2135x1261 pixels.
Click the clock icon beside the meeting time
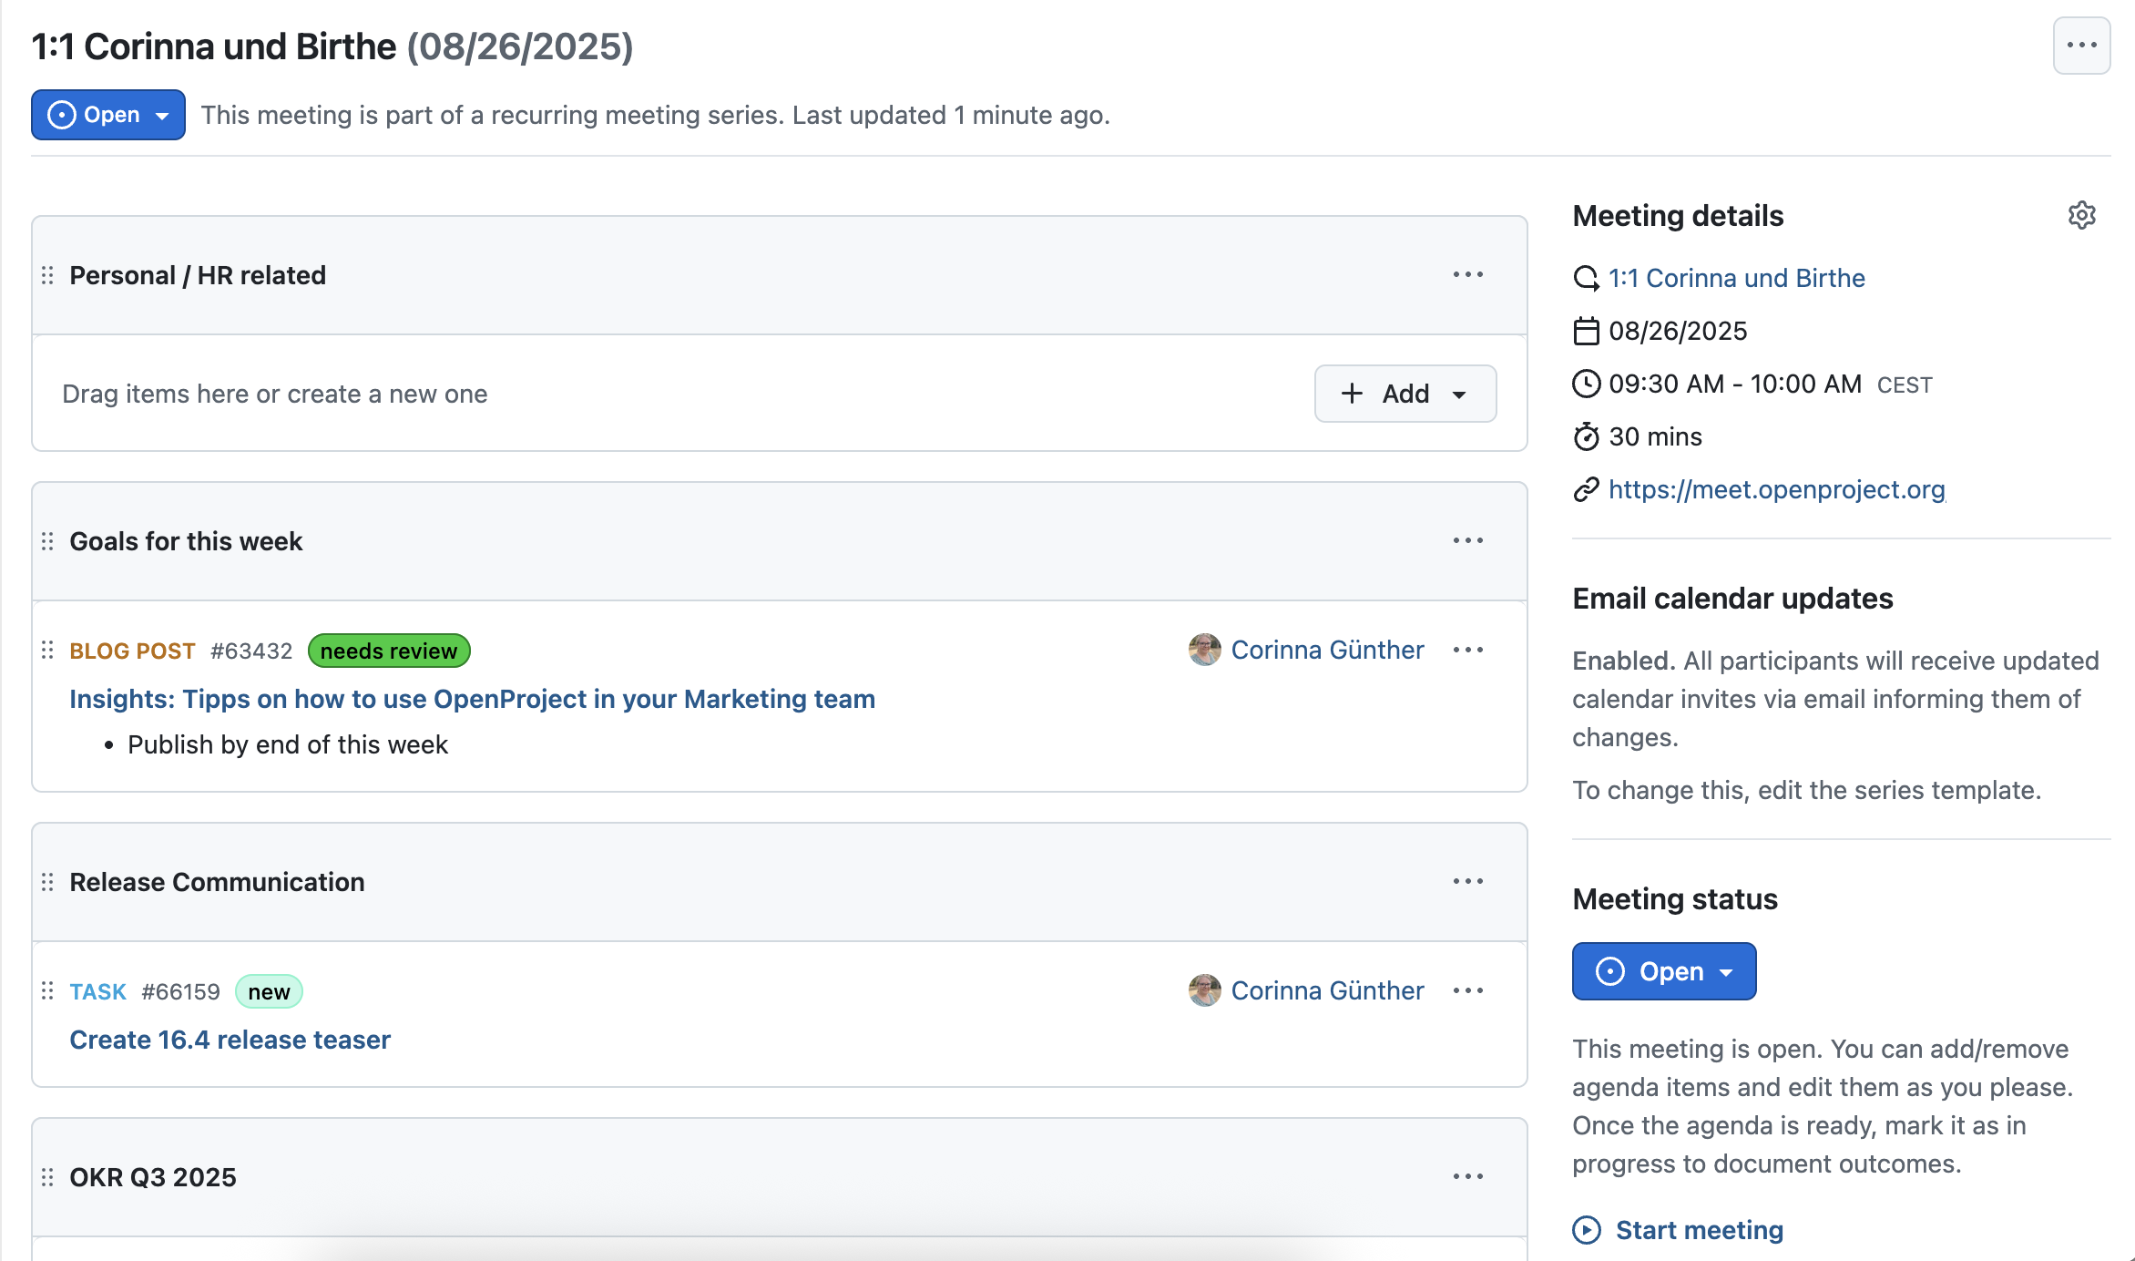(x=1587, y=384)
